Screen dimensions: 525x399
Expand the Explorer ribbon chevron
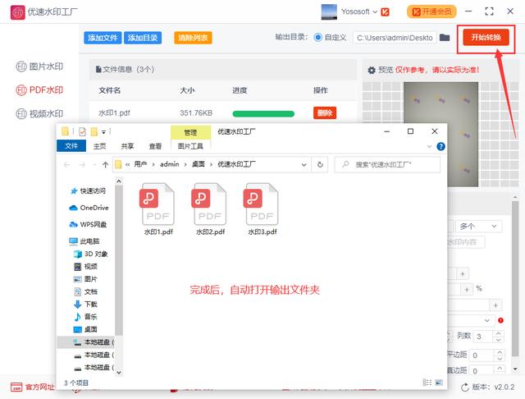(x=429, y=146)
